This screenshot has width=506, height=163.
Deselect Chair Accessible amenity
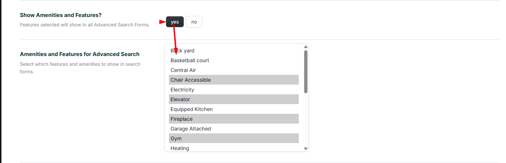191,80
